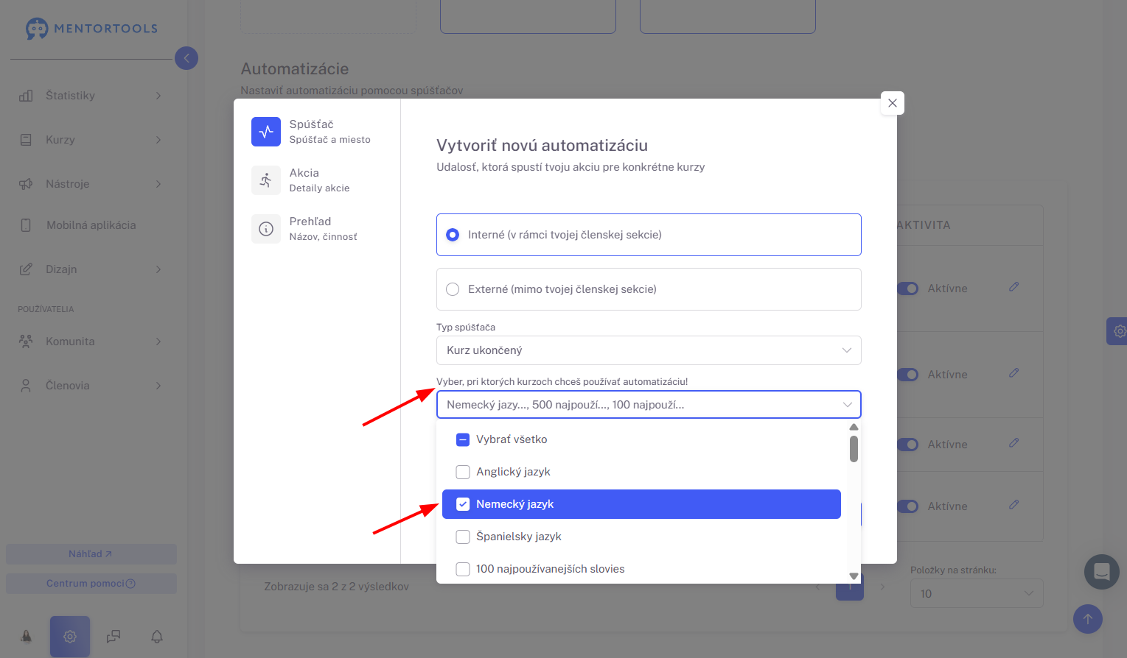Screen dimensions: 1127x658
Task: Click the scroll-to-top arrow button
Action: [1088, 619]
